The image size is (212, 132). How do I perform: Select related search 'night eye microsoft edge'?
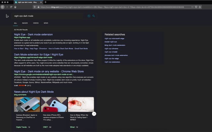[x=114, y=39]
